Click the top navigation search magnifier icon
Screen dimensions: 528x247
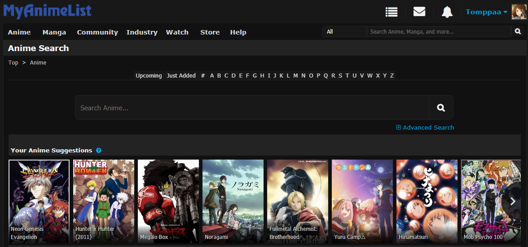point(518,32)
